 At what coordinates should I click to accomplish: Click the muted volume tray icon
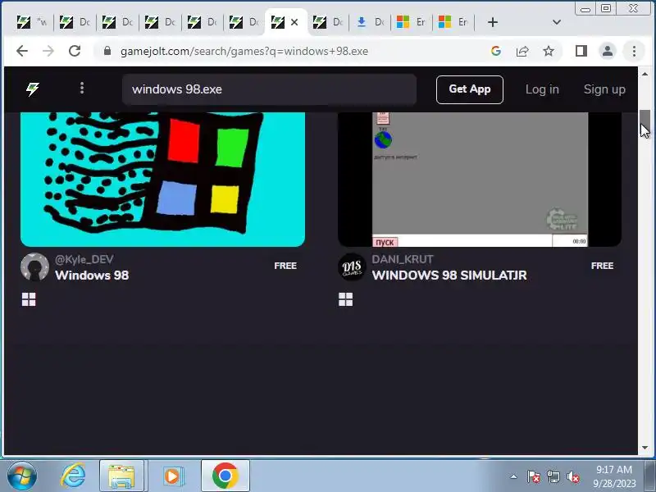(x=572, y=476)
